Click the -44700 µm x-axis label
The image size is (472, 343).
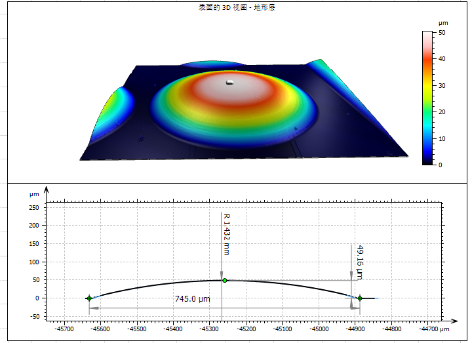pyautogui.click(x=434, y=329)
